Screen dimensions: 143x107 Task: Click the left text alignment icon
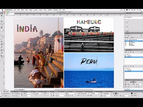[114, 93]
